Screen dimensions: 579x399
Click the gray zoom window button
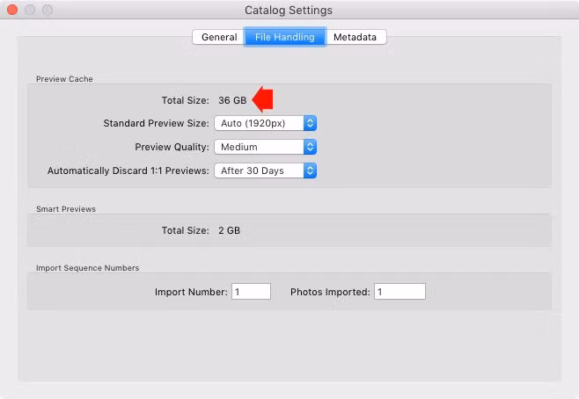pyautogui.click(x=48, y=10)
